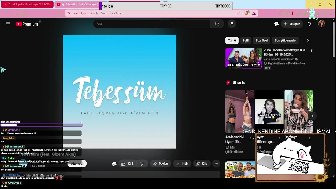This screenshot has height=189, width=336.
Task: Click chat username Lemonway
Action: pos(13,130)
